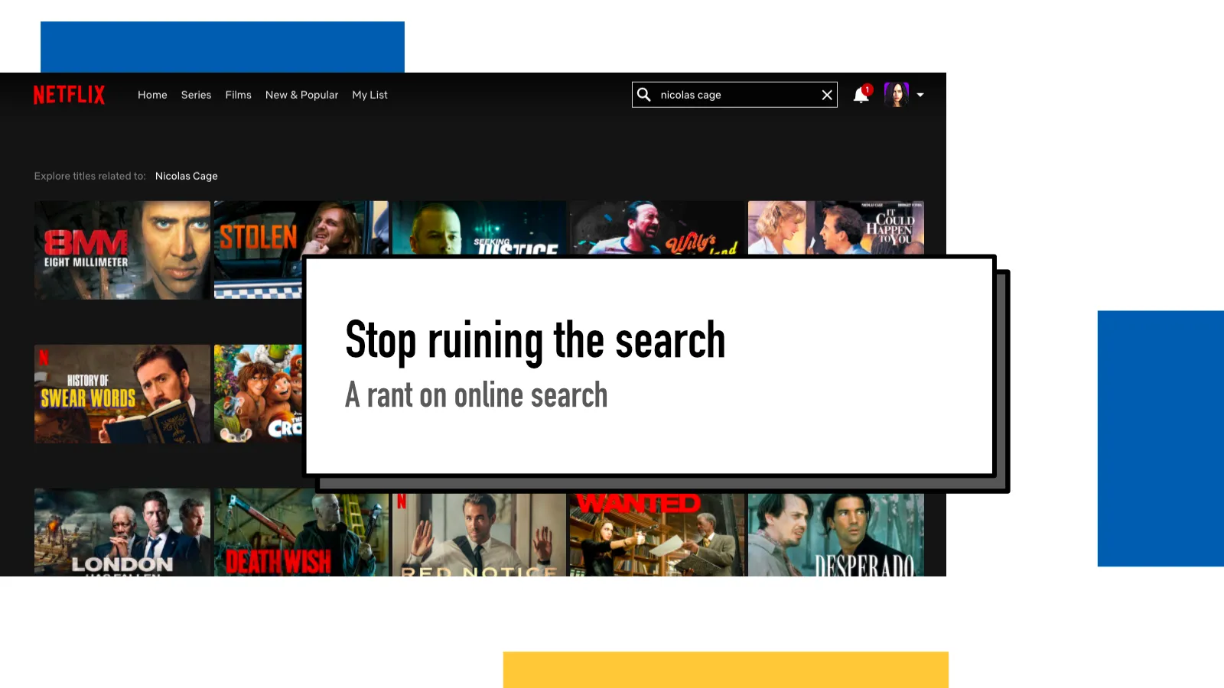Open the Films menu item
This screenshot has width=1224, height=688.
pos(238,95)
